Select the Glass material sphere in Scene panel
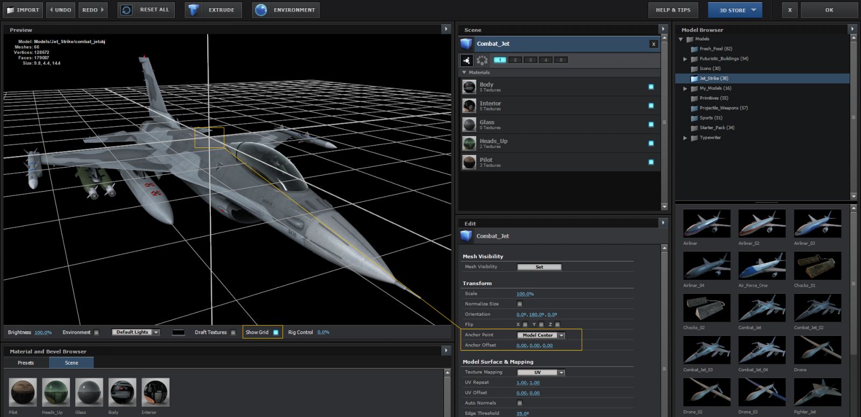861x417 pixels. (x=469, y=124)
